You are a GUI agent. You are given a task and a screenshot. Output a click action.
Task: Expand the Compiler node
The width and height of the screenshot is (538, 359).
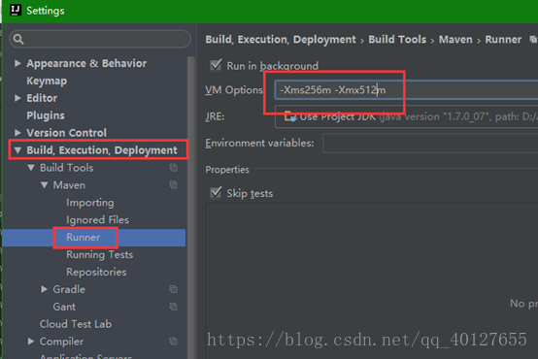pos(31,342)
